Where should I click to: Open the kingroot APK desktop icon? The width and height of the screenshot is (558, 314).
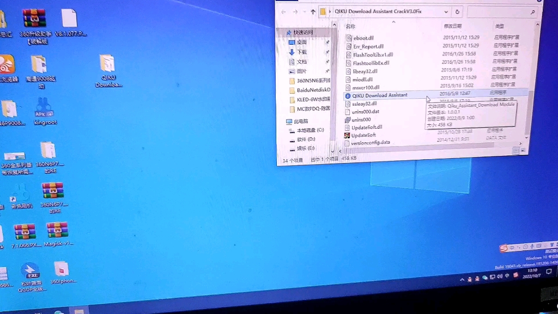[45, 111]
